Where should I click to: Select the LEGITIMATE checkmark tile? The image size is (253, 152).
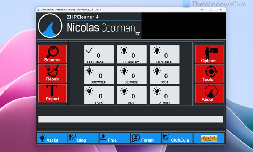(99, 54)
